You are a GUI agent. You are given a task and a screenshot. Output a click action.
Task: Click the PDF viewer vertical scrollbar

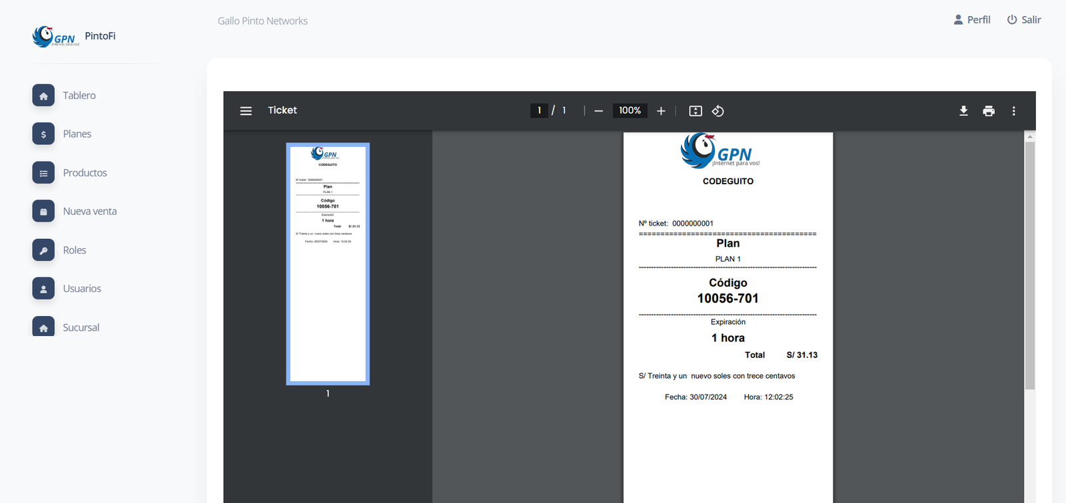tap(1030, 266)
